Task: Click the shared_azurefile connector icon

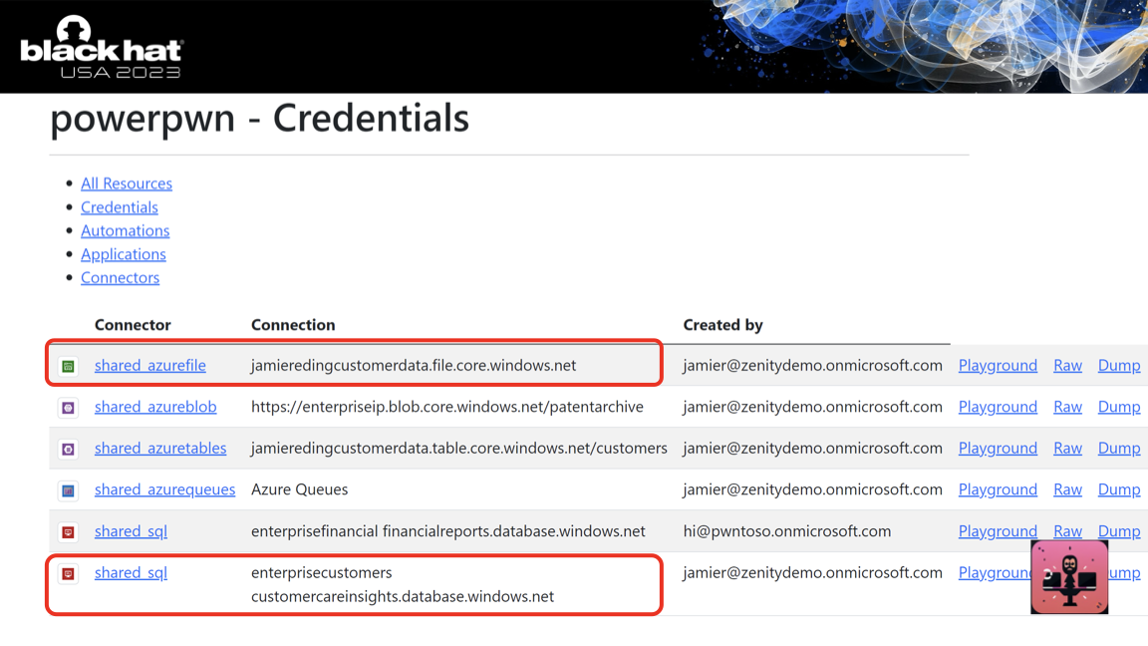Action: (x=68, y=366)
